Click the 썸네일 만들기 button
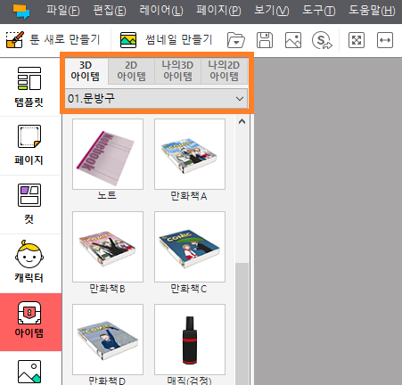This screenshot has height=385, width=402. click(x=167, y=40)
